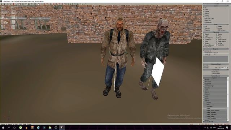Enable Light edit mode
The image size is (231, 130).
205,36
